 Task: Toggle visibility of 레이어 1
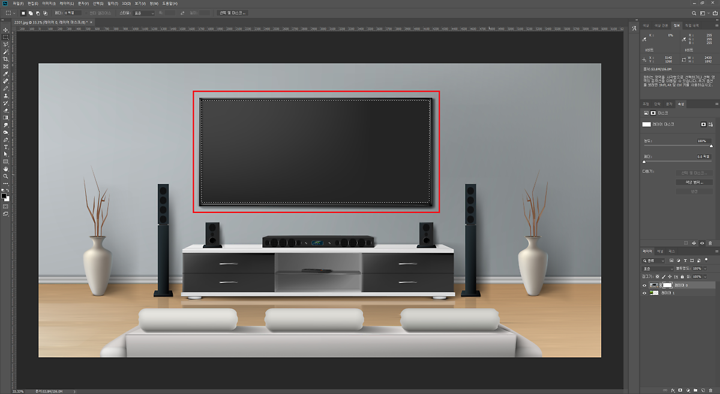[645, 293]
